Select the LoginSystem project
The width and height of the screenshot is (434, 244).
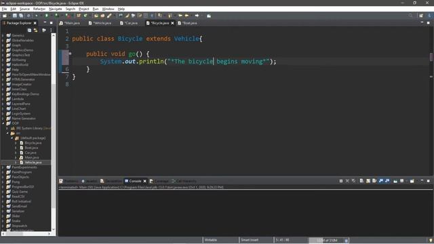[21, 114]
